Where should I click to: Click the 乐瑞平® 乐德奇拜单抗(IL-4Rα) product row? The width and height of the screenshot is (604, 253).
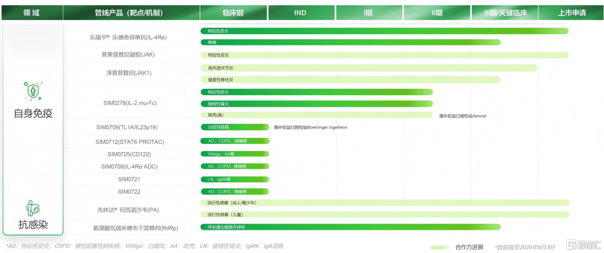coord(128,37)
